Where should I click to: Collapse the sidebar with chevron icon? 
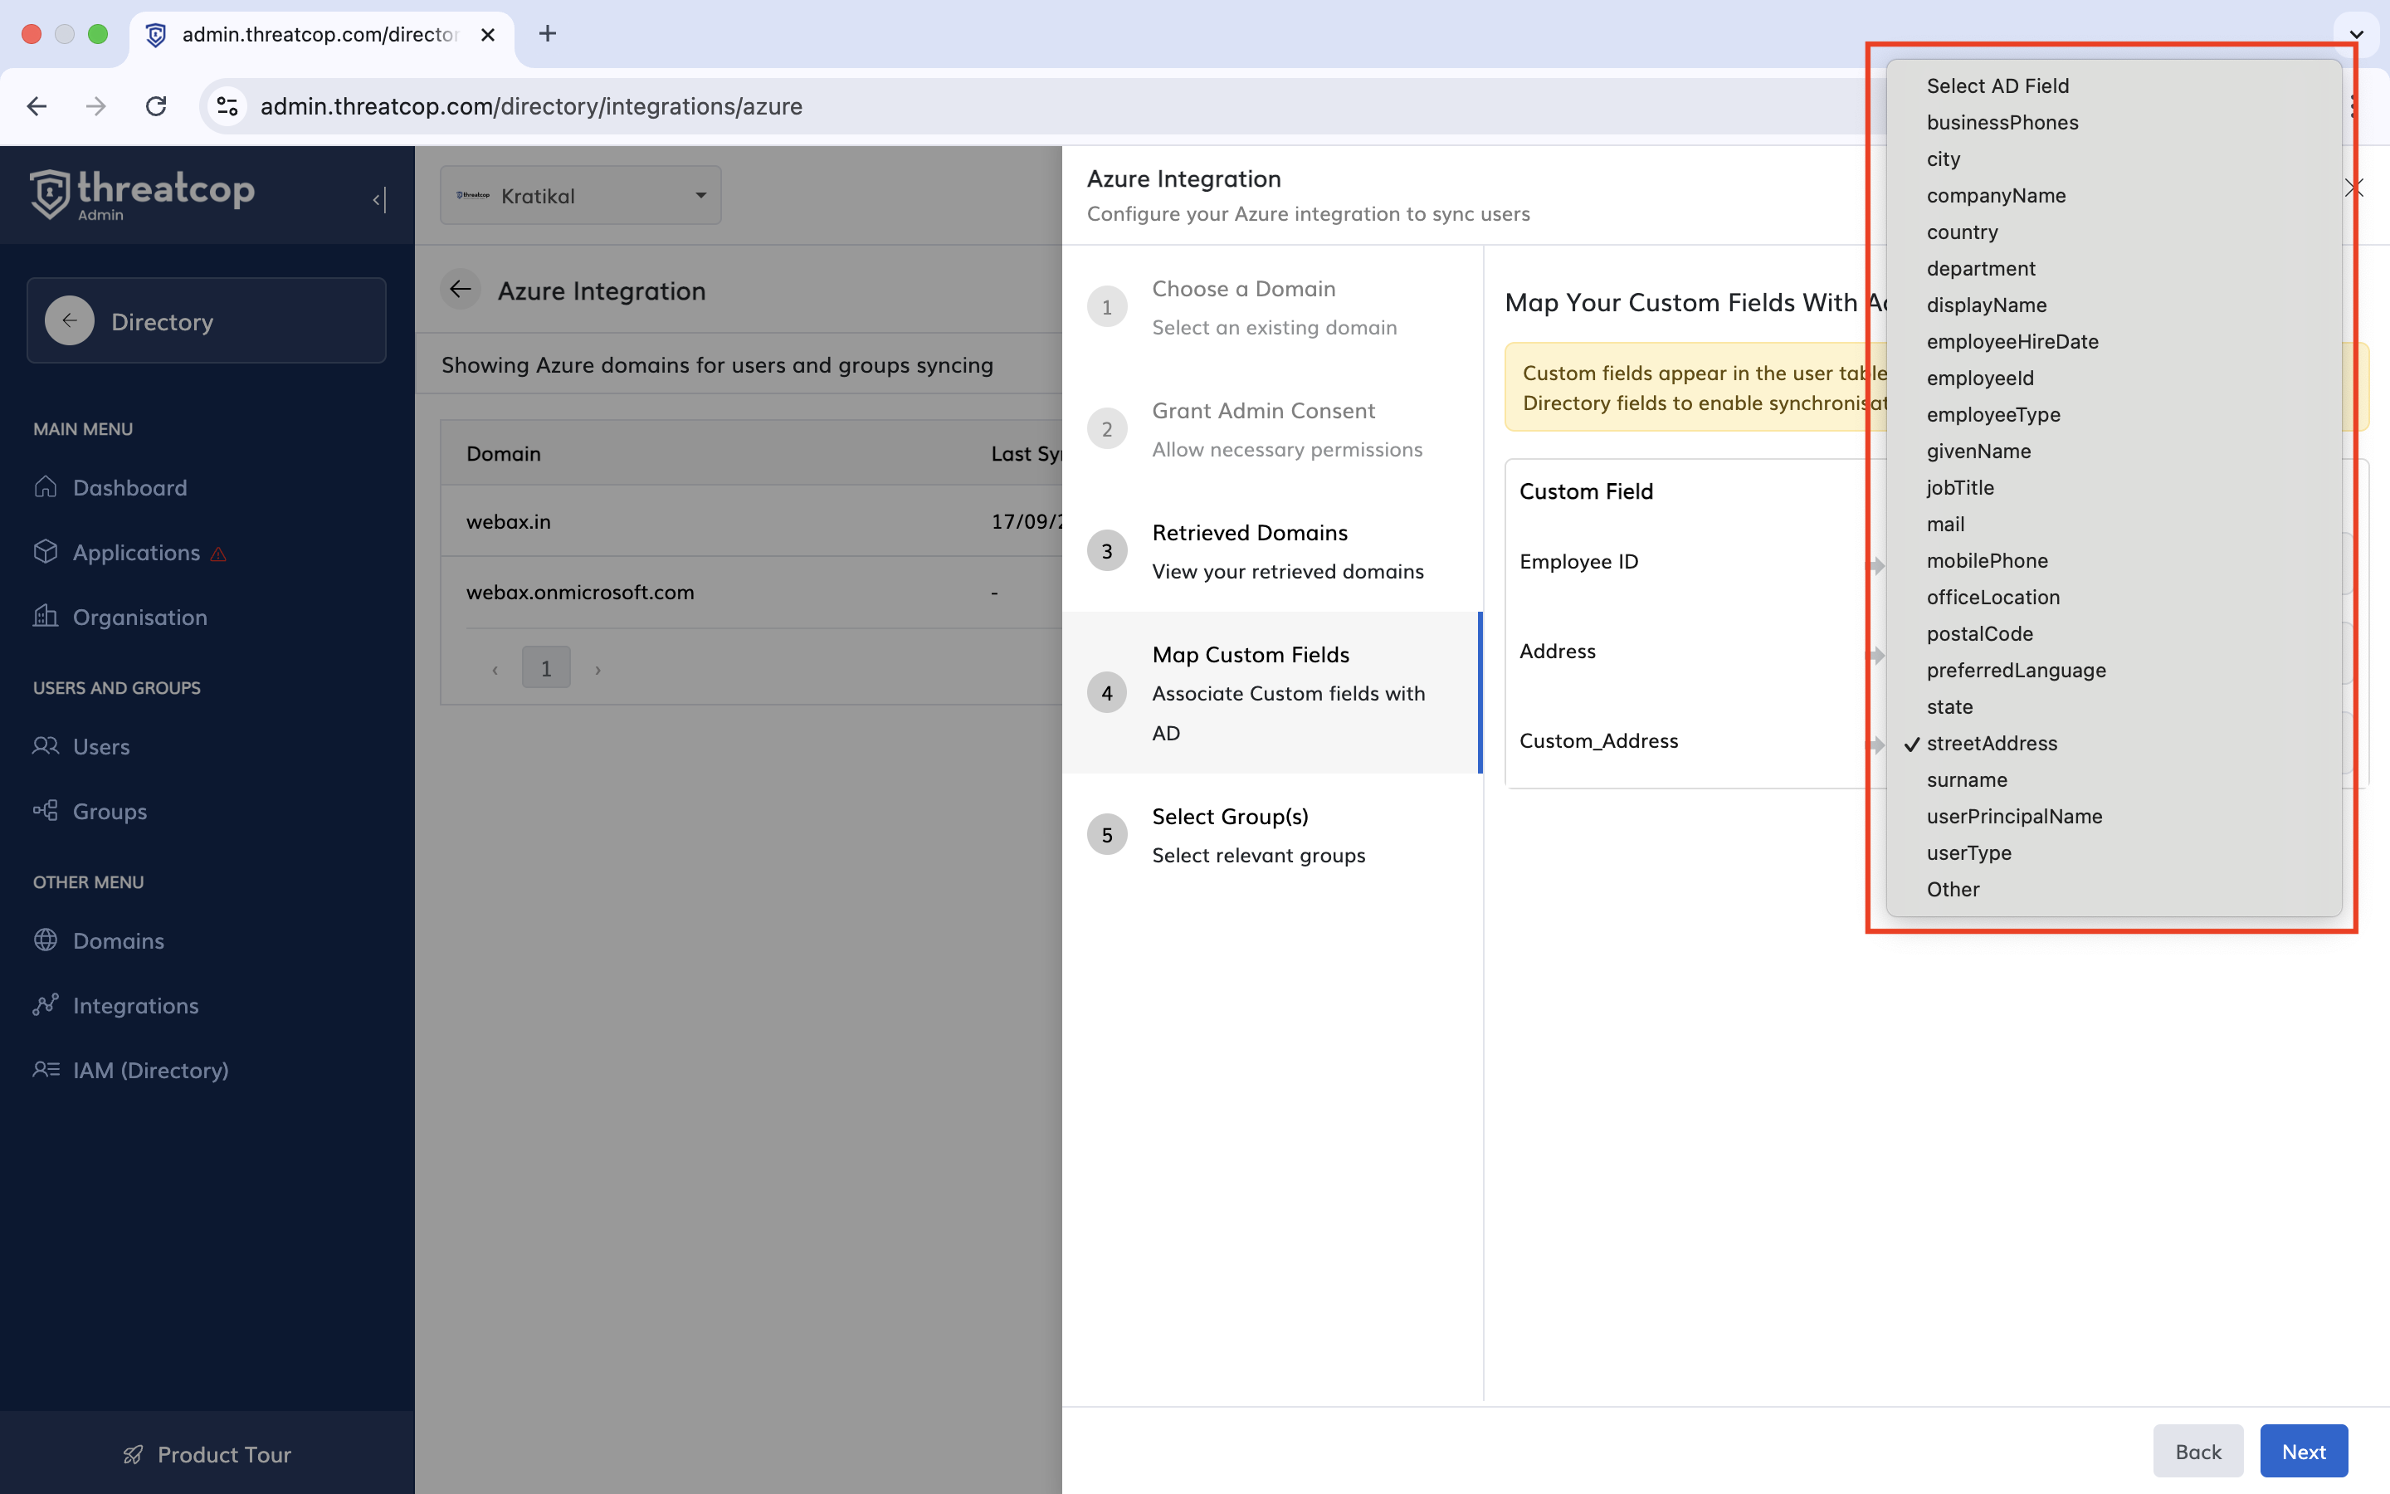[379, 199]
